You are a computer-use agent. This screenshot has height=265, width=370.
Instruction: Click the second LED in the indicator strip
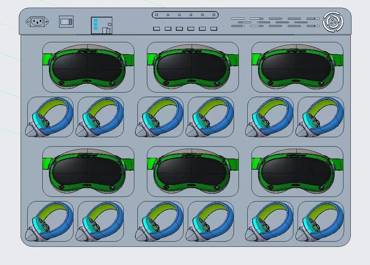168,15
